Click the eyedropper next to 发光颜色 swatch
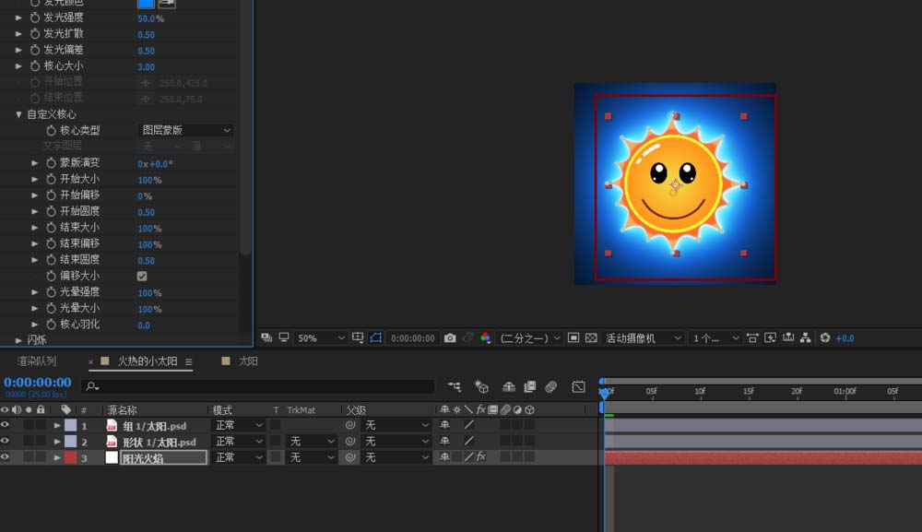 click(x=166, y=3)
